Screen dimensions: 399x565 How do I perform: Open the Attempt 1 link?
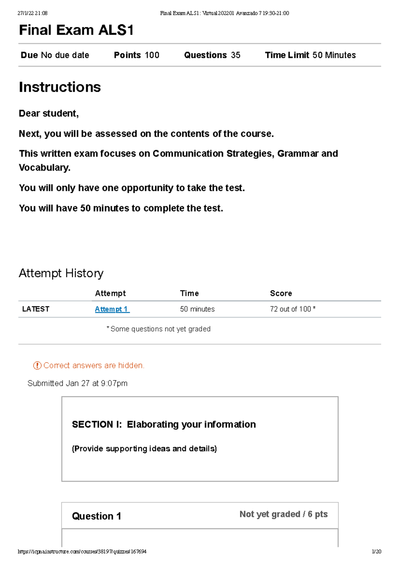[112, 309]
